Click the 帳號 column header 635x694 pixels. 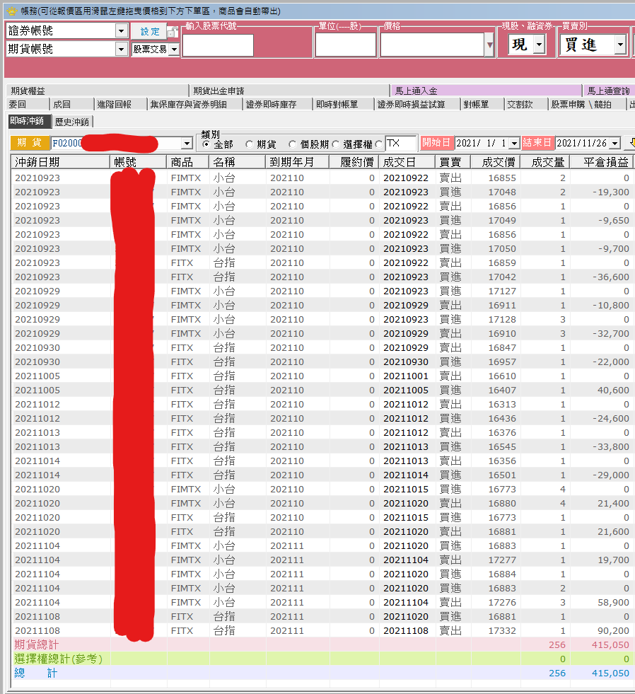click(138, 162)
